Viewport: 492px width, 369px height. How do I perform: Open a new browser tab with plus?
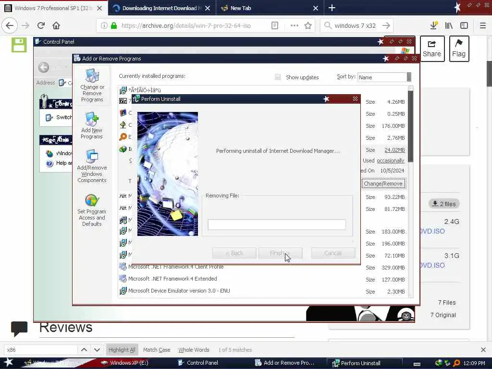332,8
